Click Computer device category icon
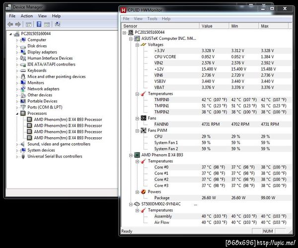 pyautogui.click(x=23, y=40)
